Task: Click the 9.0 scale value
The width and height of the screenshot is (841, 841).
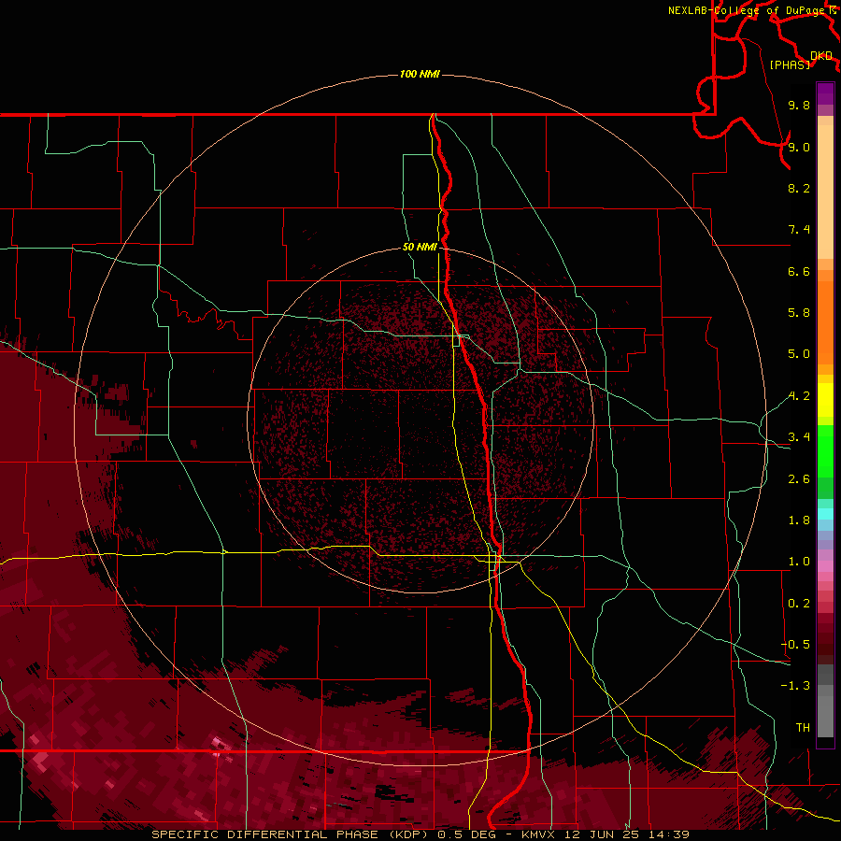Action: click(799, 147)
